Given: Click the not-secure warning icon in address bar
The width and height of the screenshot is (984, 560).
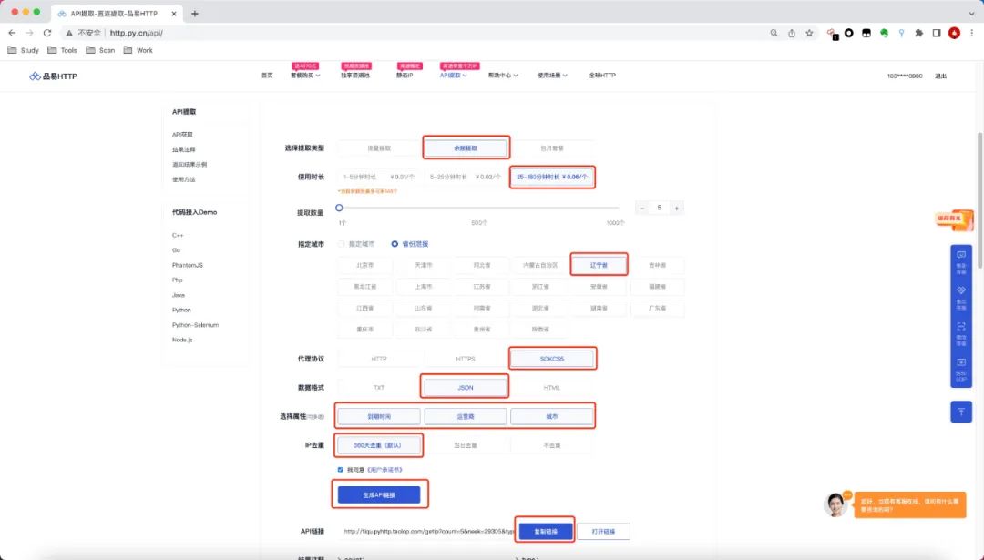Looking at the screenshot, I should click(69, 33).
